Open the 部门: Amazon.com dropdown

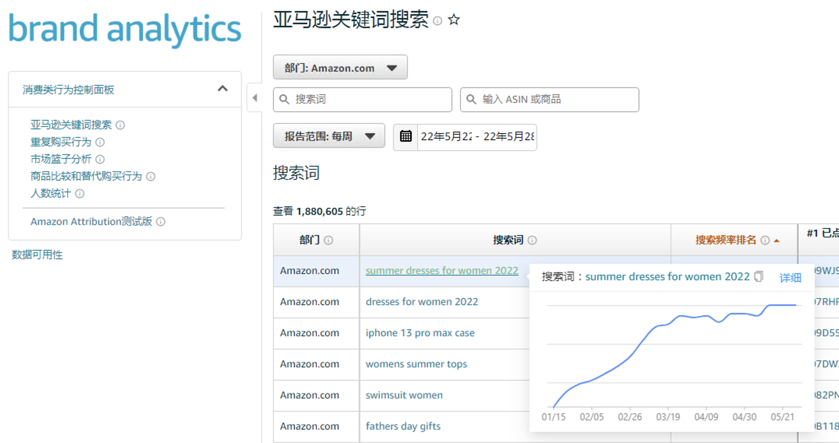pyautogui.click(x=340, y=68)
